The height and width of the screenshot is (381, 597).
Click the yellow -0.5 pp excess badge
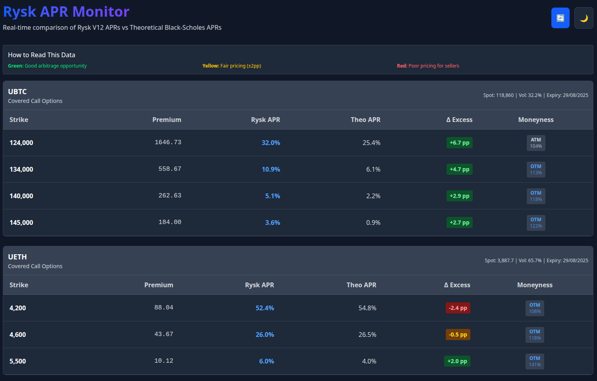click(x=458, y=335)
